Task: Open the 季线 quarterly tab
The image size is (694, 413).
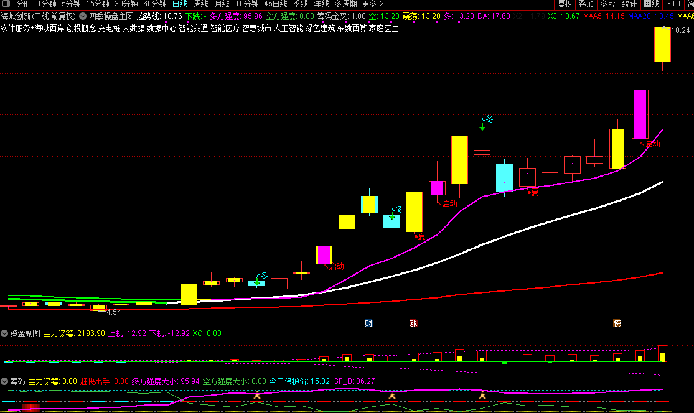Action: pyautogui.click(x=300, y=4)
